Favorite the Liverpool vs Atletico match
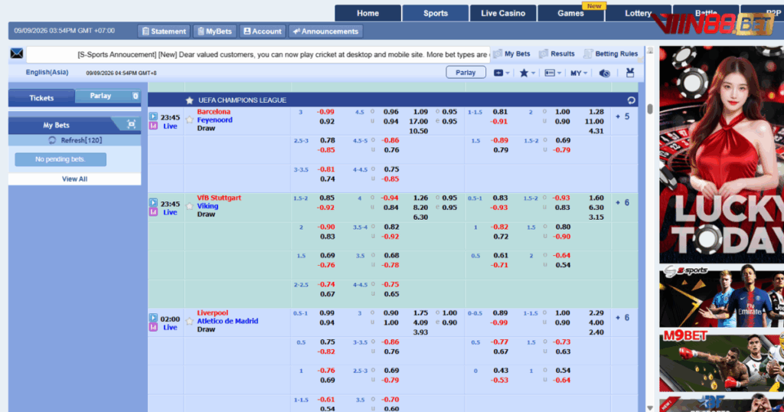The height and width of the screenshot is (412, 784). 190,321
